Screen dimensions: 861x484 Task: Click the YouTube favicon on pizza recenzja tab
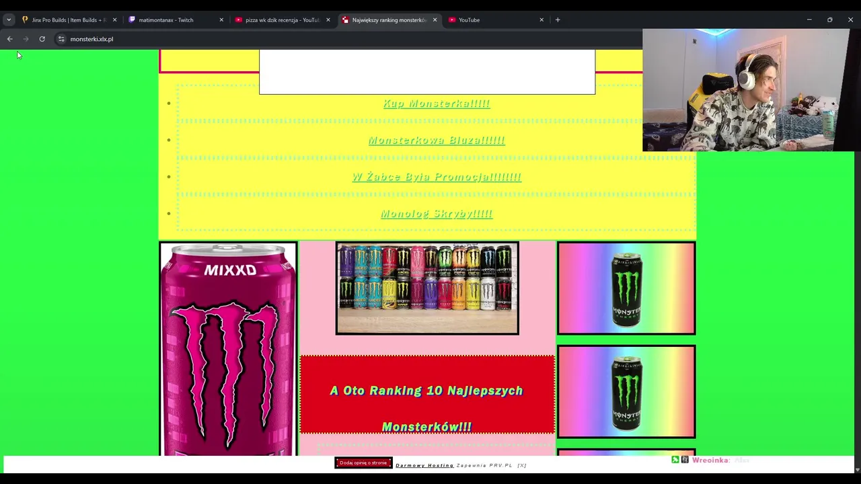[x=239, y=20]
